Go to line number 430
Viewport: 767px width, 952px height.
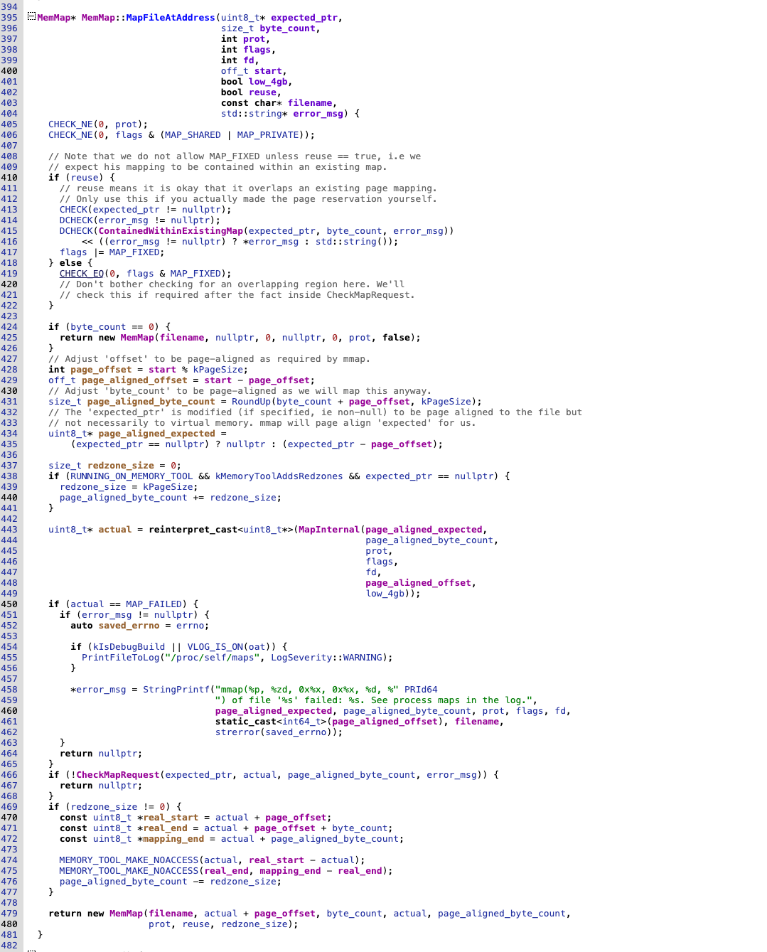pyautogui.click(x=9, y=391)
